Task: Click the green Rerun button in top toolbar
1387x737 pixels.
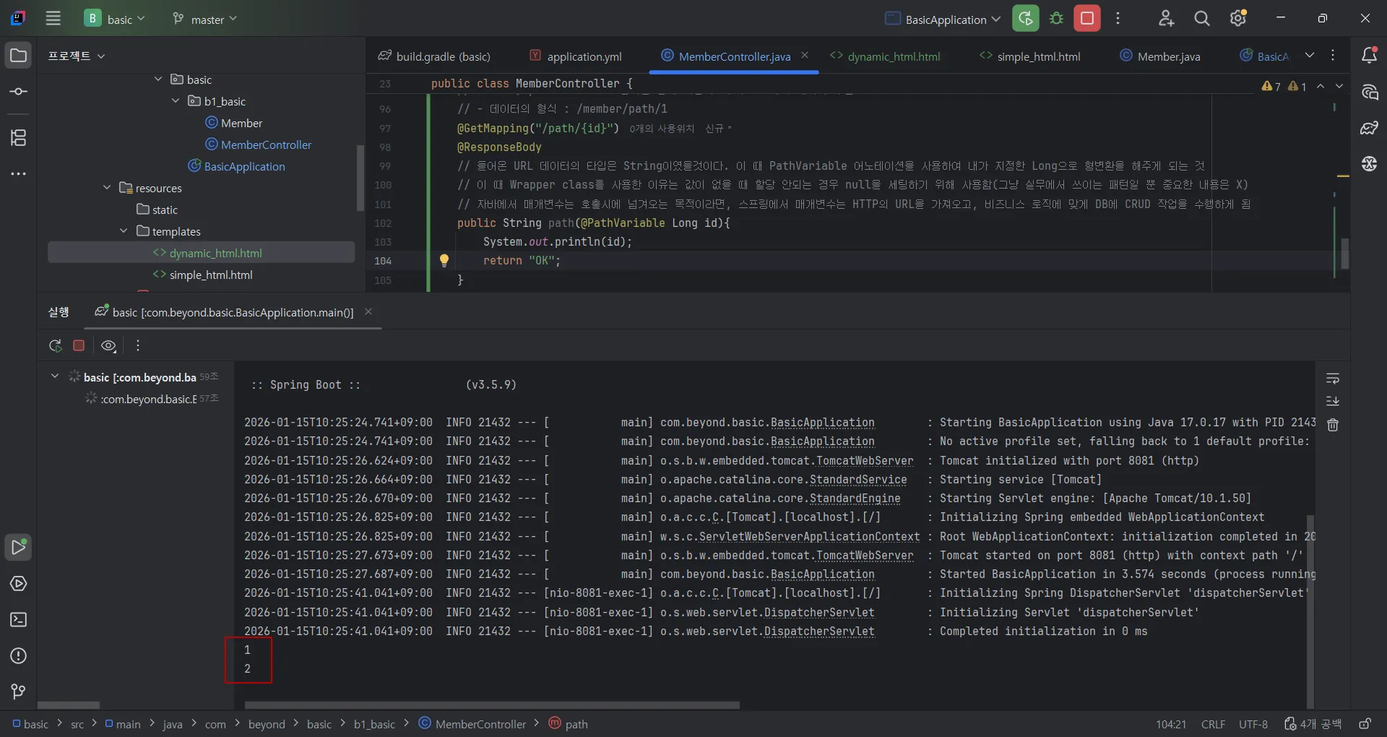Action: click(1025, 19)
